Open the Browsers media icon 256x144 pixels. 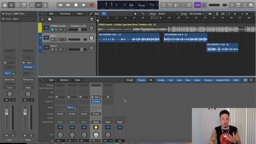[251, 5]
